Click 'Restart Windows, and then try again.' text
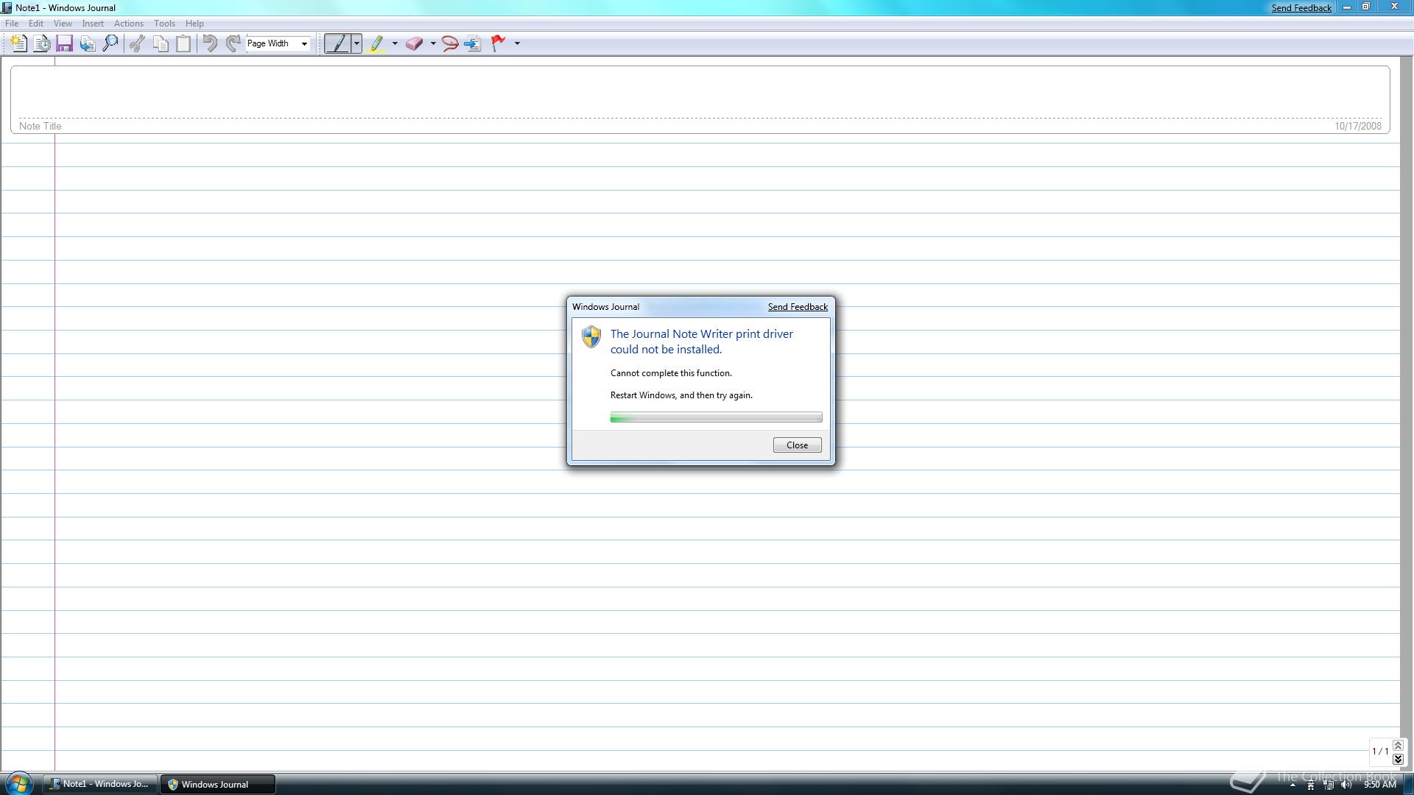This screenshot has height=795, width=1414. point(681,395)
